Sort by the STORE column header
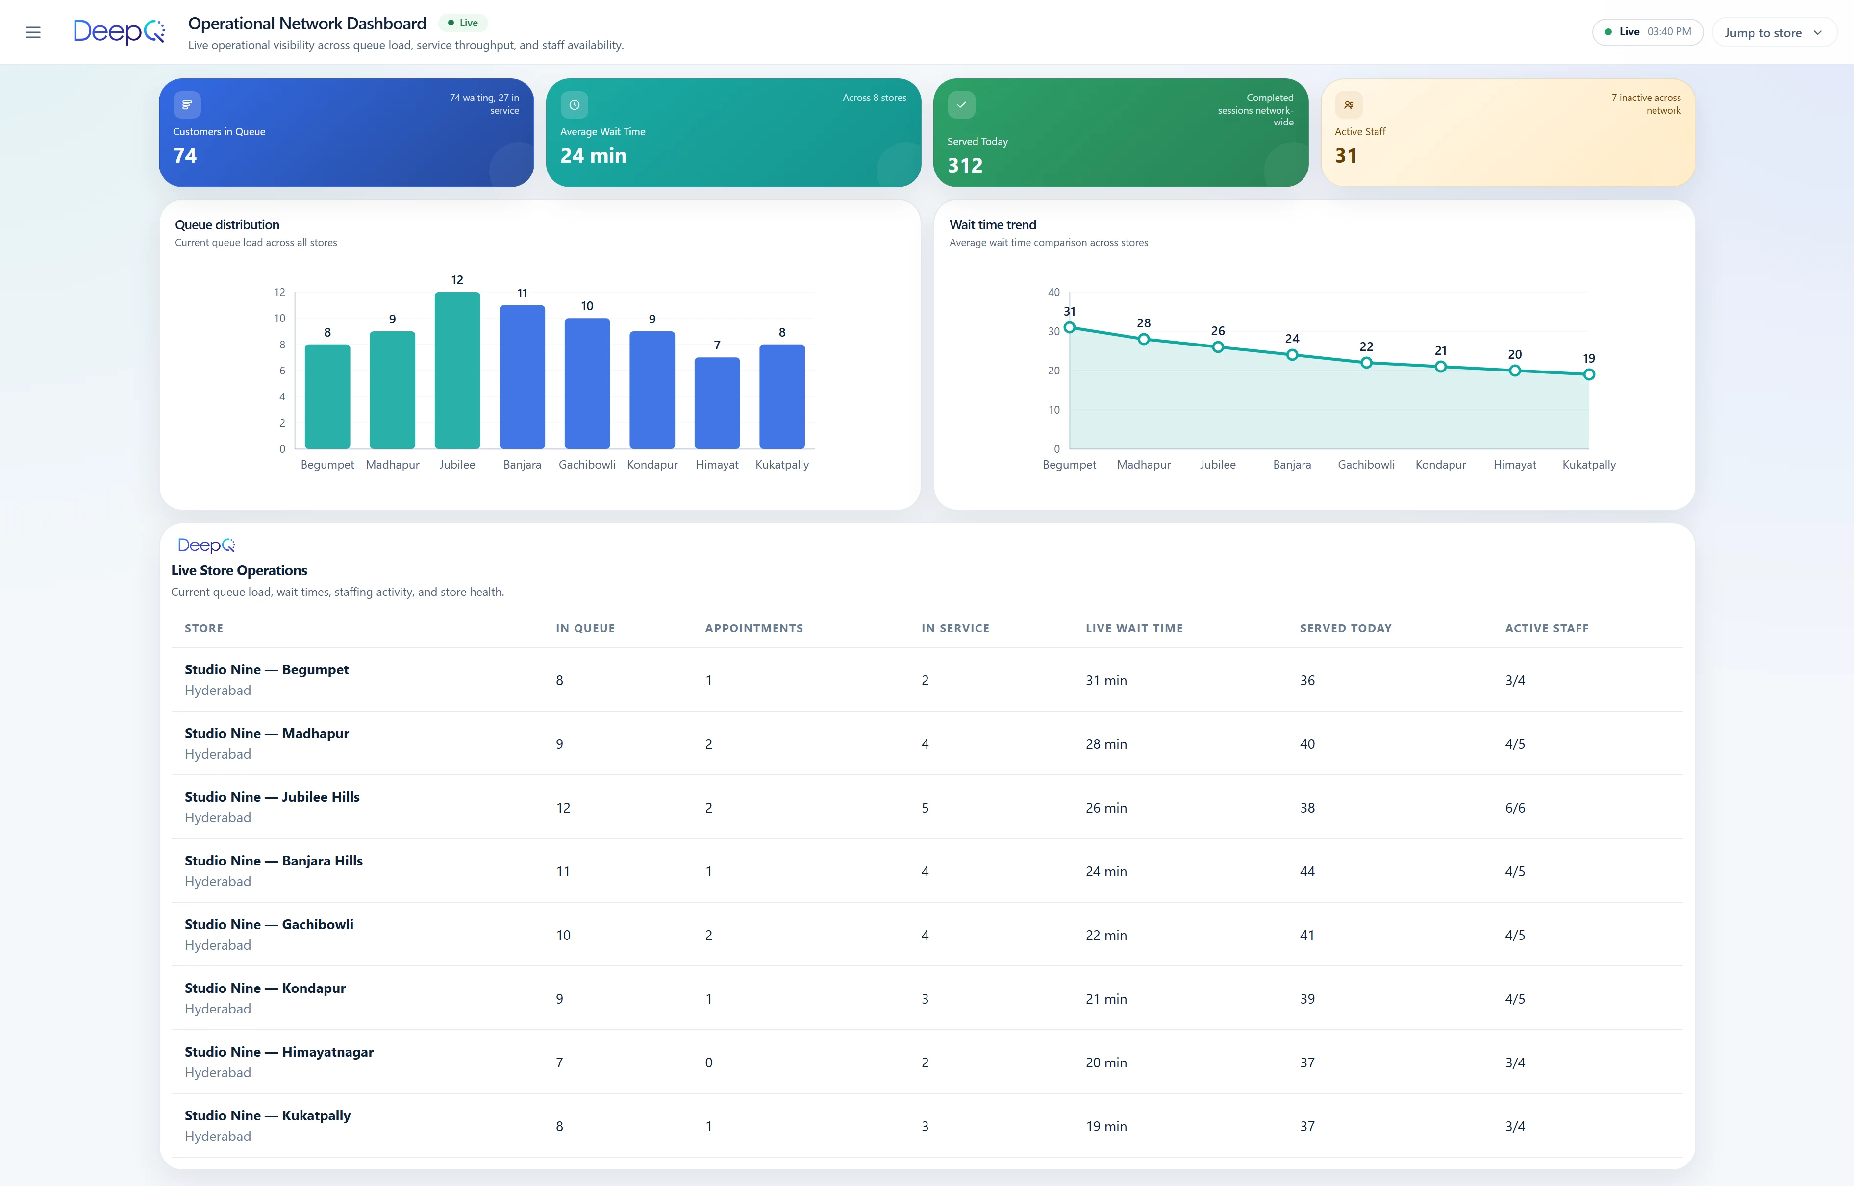The height and width of the screenshot is (1186, 1854). click(x=204, y=628)
